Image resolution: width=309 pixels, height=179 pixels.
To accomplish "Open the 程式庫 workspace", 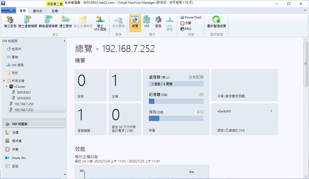I will [x=17, y=141].
